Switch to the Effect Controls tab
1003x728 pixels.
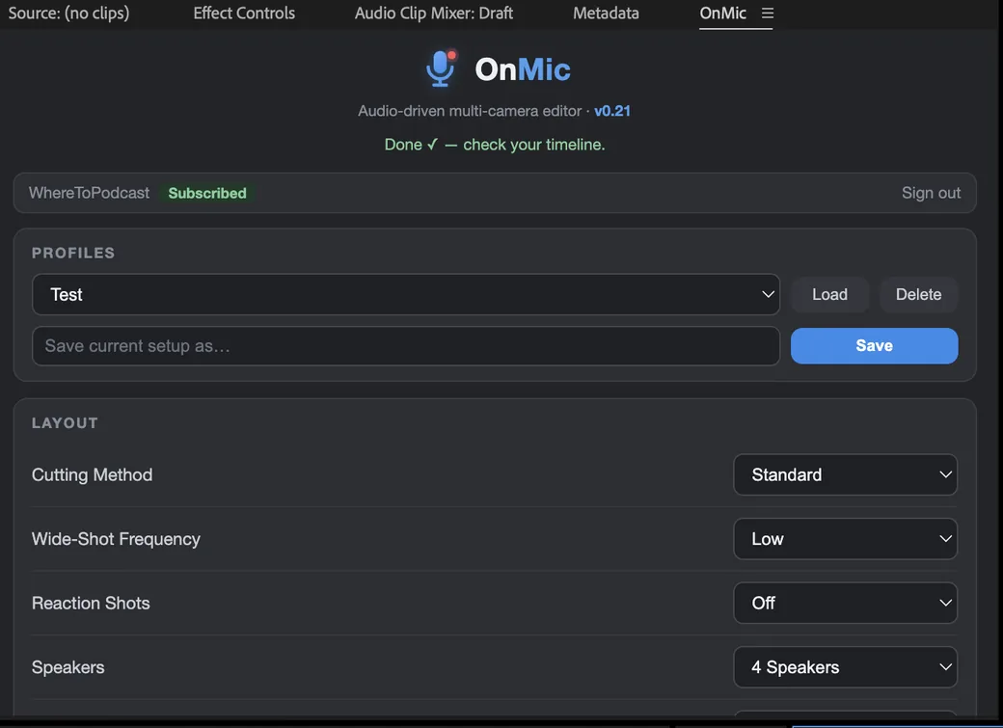(244, 13)
